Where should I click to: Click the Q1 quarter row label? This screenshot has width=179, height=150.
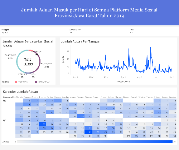(4, 101)
